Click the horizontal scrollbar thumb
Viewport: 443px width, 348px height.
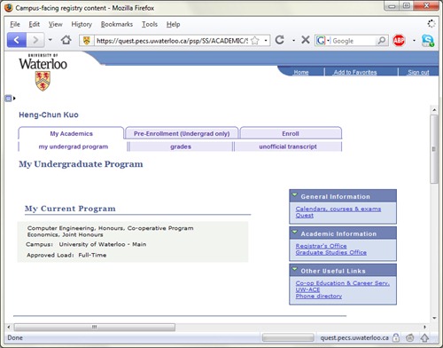pos(95,327)
